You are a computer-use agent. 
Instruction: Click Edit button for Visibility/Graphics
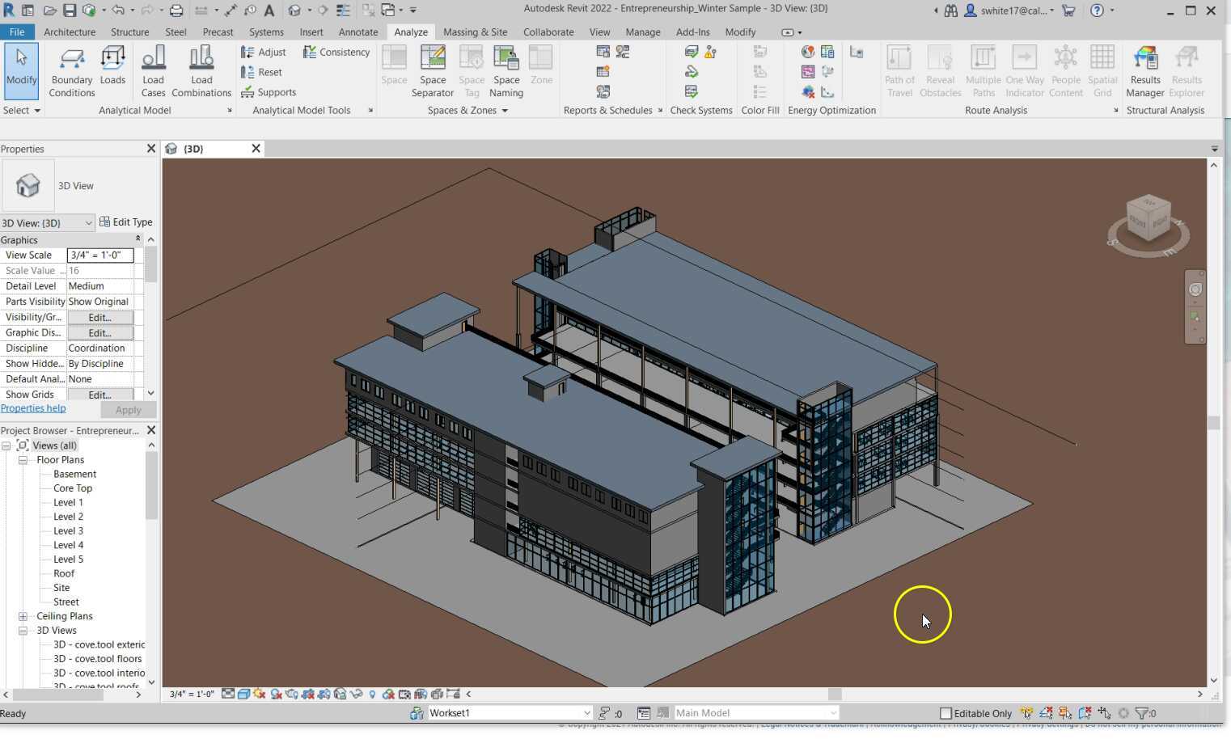point(99,318)
